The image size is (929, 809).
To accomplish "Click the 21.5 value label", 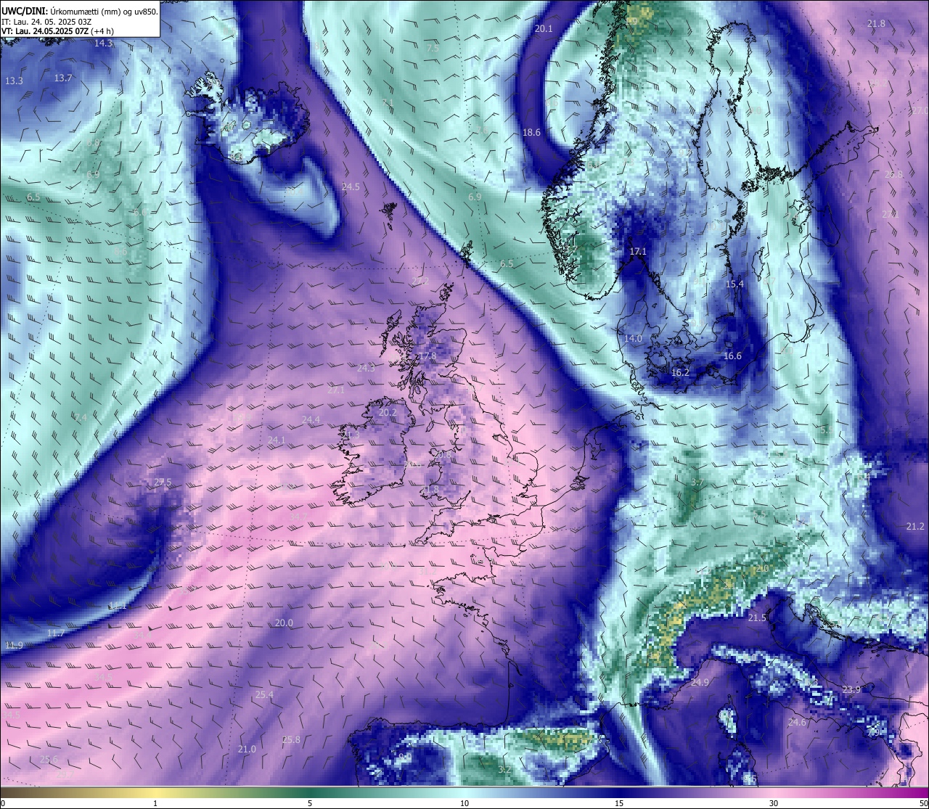I will coord(757,618).
